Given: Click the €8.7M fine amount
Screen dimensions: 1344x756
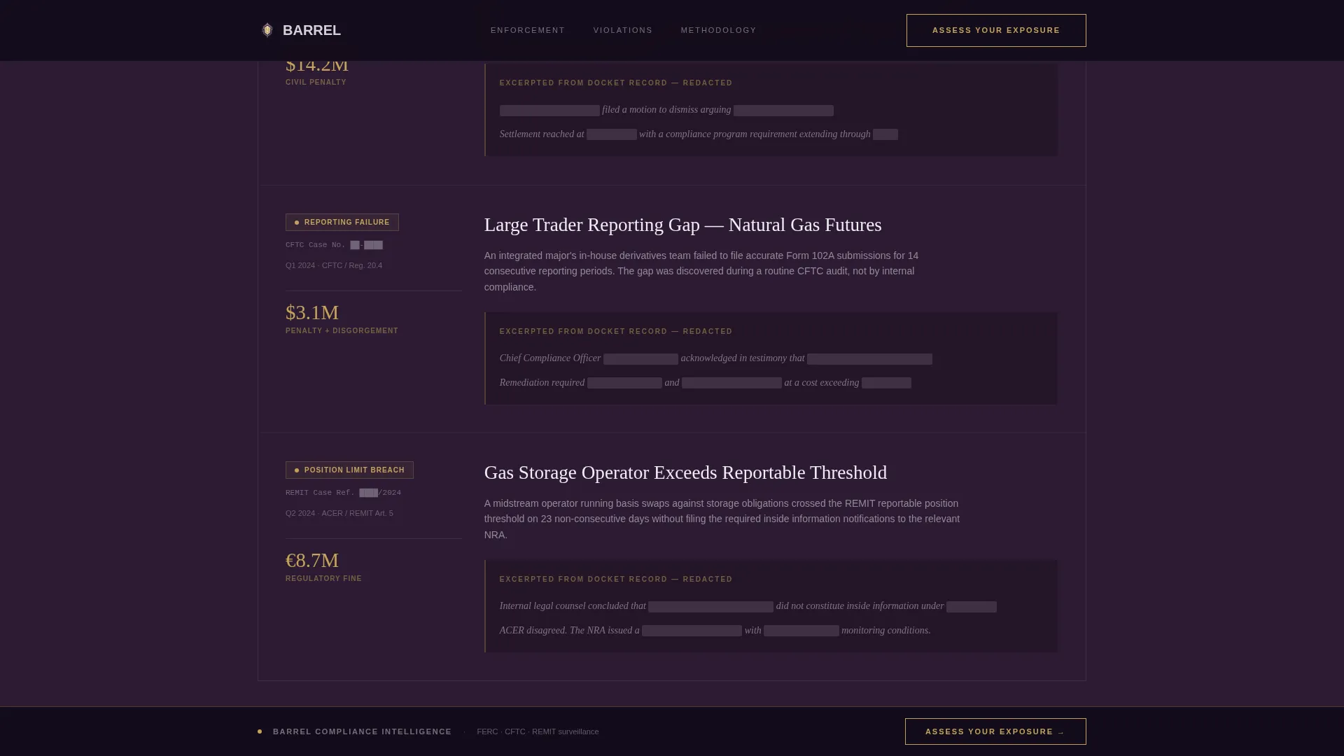Looking at the screenshot, I should tap(312, 560).
